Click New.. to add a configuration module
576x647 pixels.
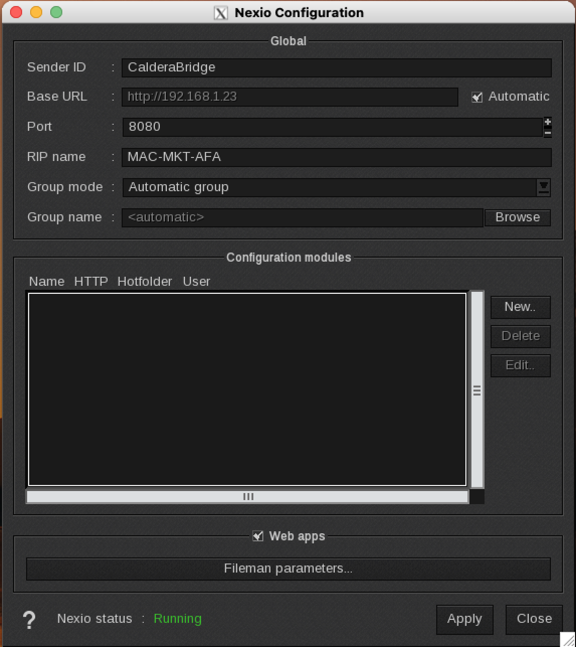click(520, 307)
